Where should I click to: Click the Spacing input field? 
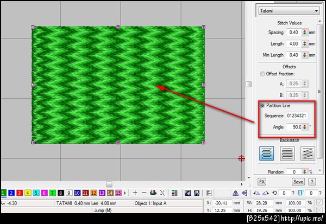pos(294,33)
